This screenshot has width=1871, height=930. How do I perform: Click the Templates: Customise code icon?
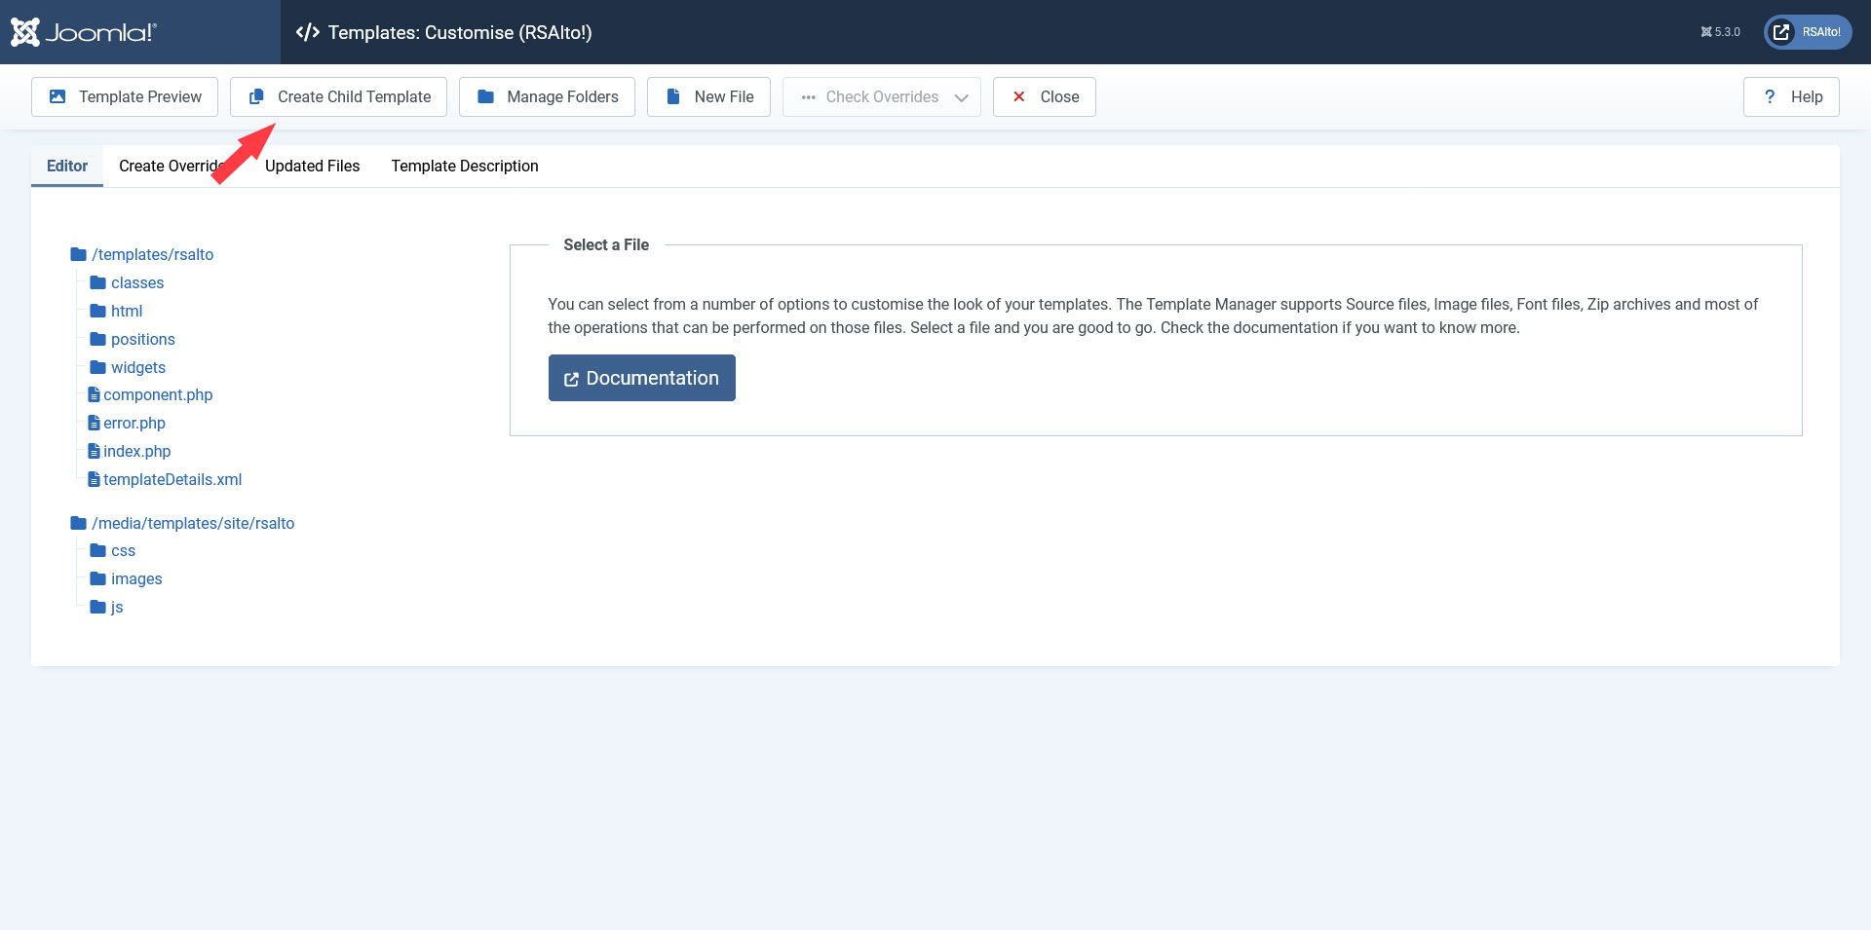307,32
